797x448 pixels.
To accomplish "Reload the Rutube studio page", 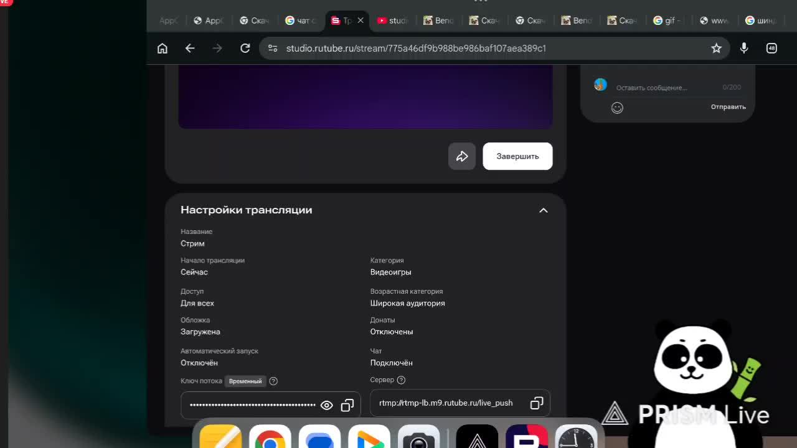I will pyautogui.click(x=245, y=48).
